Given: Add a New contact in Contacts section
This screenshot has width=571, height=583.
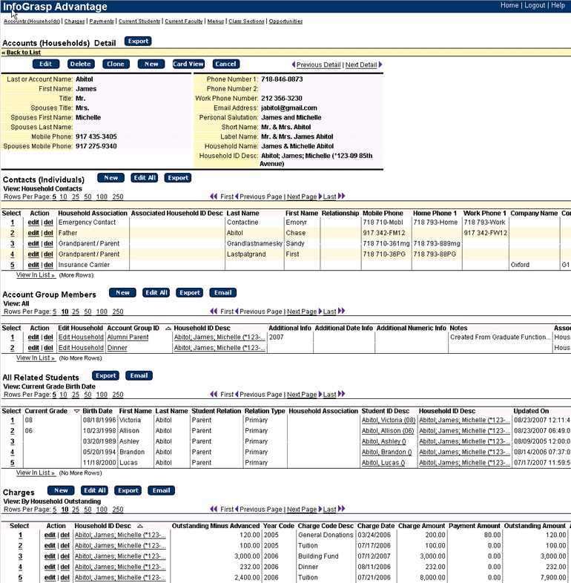Looking at the screenshot, I should [x=110, y=178].
